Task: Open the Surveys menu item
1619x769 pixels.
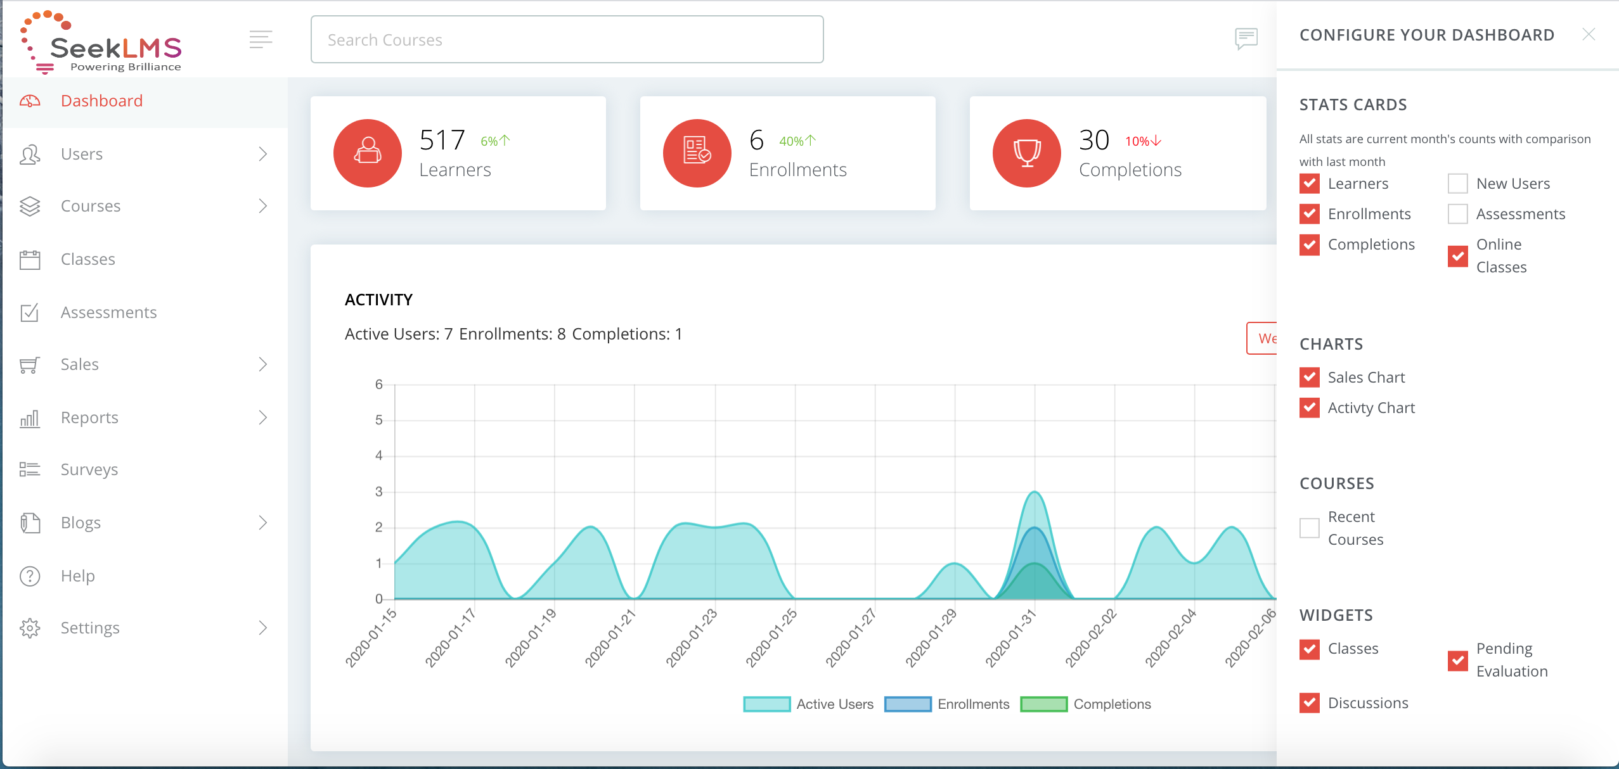Action: point(145,469)
